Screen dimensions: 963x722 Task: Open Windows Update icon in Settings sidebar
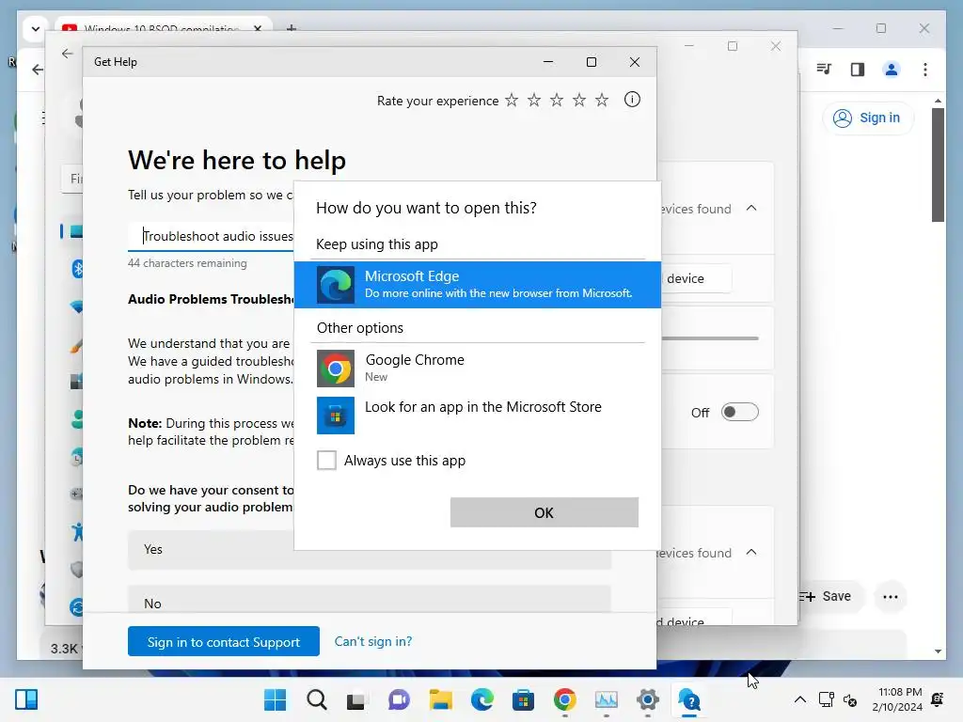(77, 607)
